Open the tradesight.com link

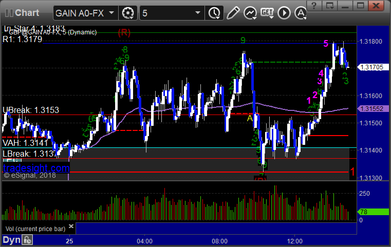36,168
